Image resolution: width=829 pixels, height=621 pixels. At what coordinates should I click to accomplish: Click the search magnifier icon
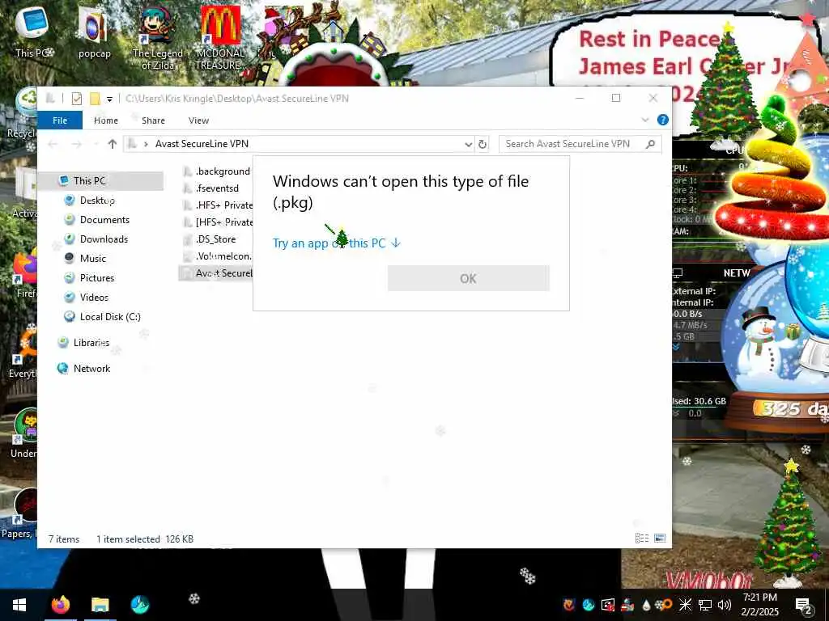650,144
